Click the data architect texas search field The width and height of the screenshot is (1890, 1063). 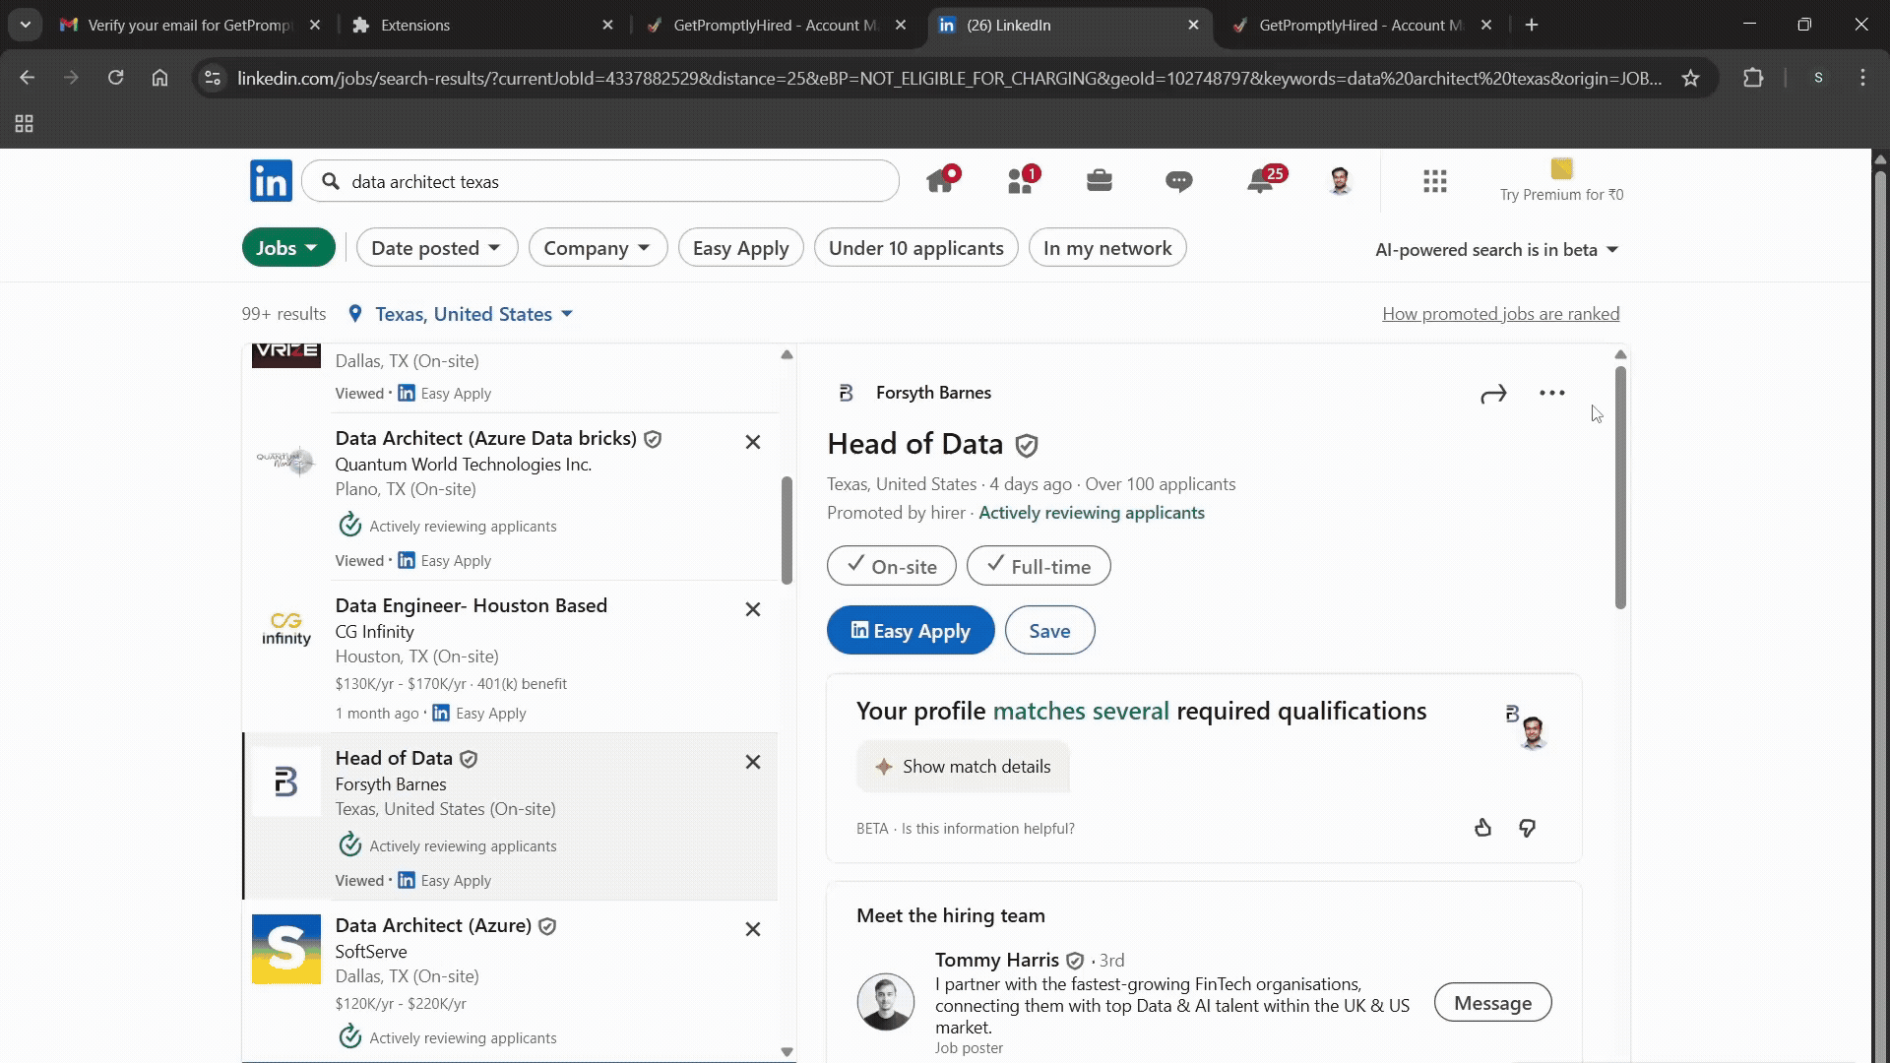(x=600, y=181)
